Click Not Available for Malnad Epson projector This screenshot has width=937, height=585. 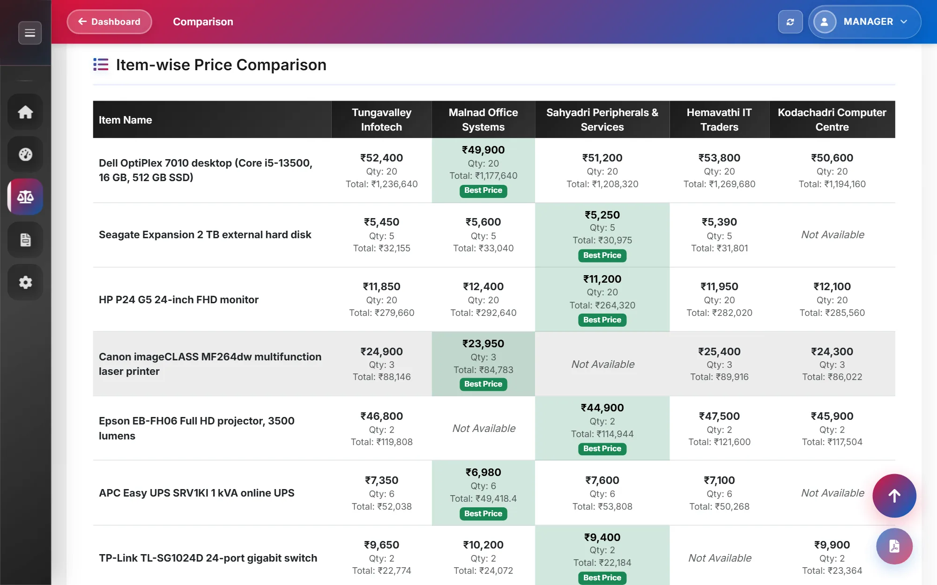pos(483,429)
